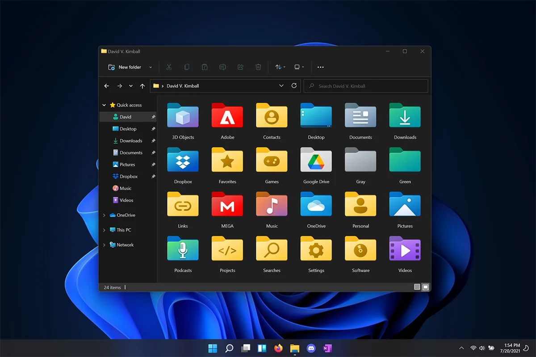536x357 pixels.
Task: Click the Delete trash icon
Action: click(x=258, y=67)
